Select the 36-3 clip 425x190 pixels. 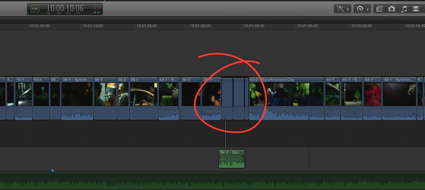(191, 98)
